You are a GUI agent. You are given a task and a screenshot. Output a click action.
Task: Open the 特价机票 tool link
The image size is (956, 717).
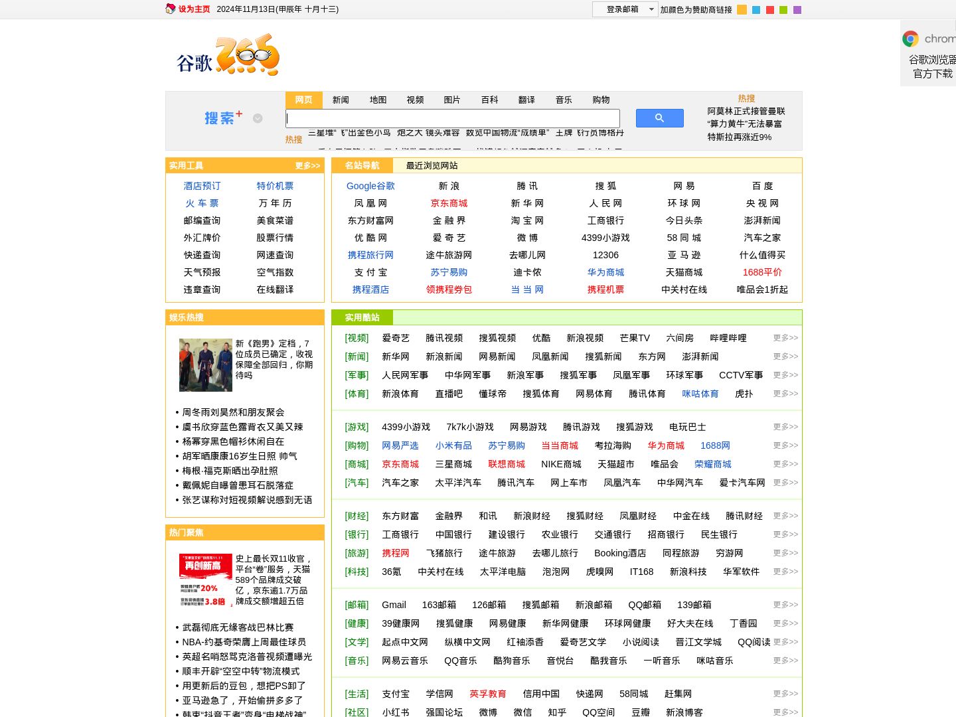coord(276,186)
